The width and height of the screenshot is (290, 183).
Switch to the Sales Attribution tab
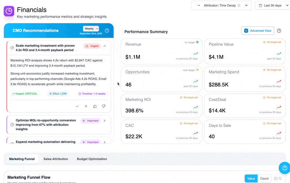(x=56, y=159)
